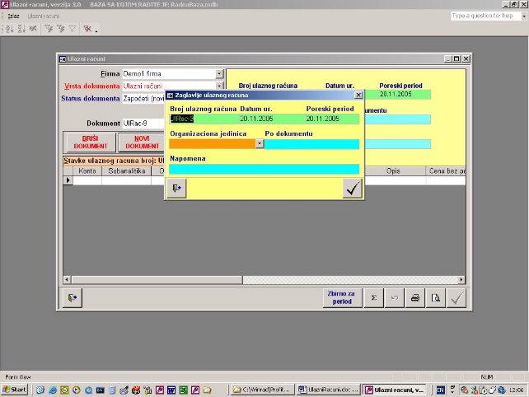This screenshot has height=397, width=529.
Task: Click the Sort Ascending toolbar icon
Action: tap(9, 29)
